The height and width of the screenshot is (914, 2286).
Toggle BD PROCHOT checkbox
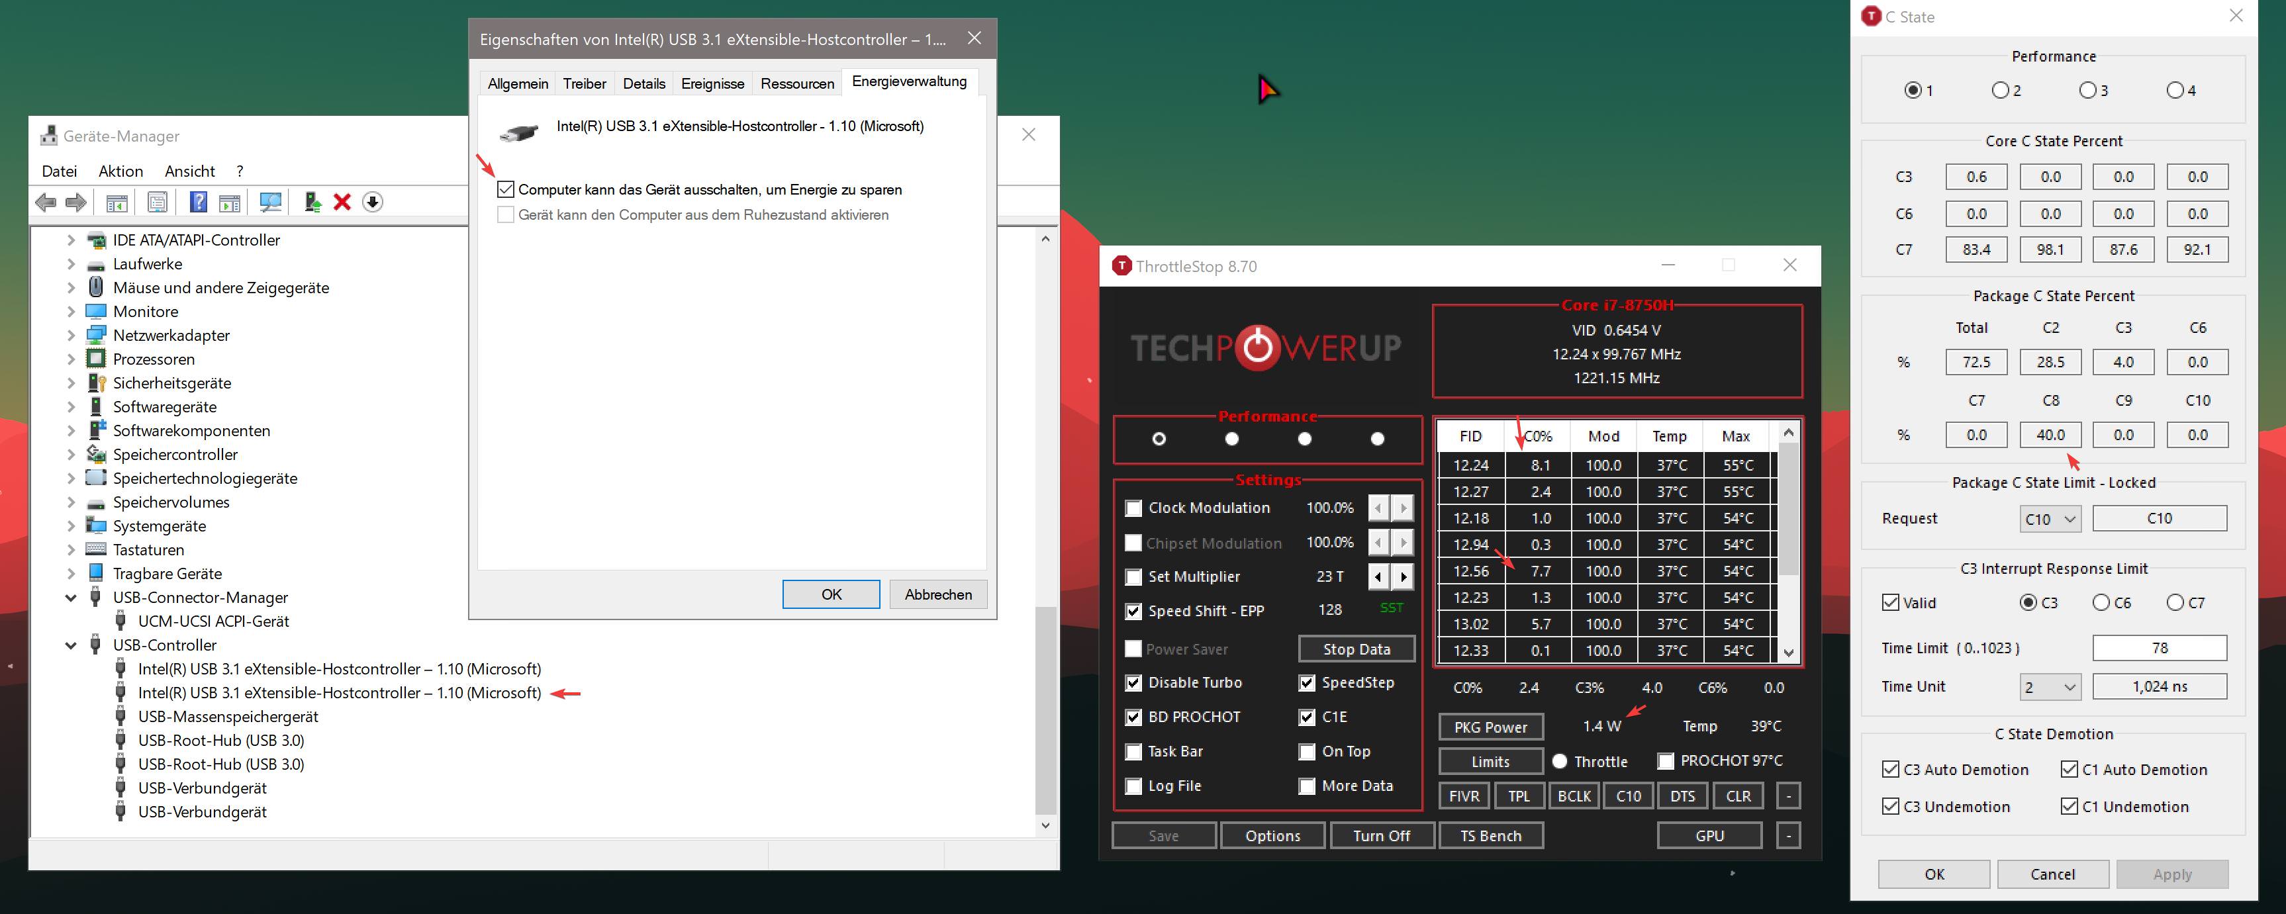coord(1133,717)
